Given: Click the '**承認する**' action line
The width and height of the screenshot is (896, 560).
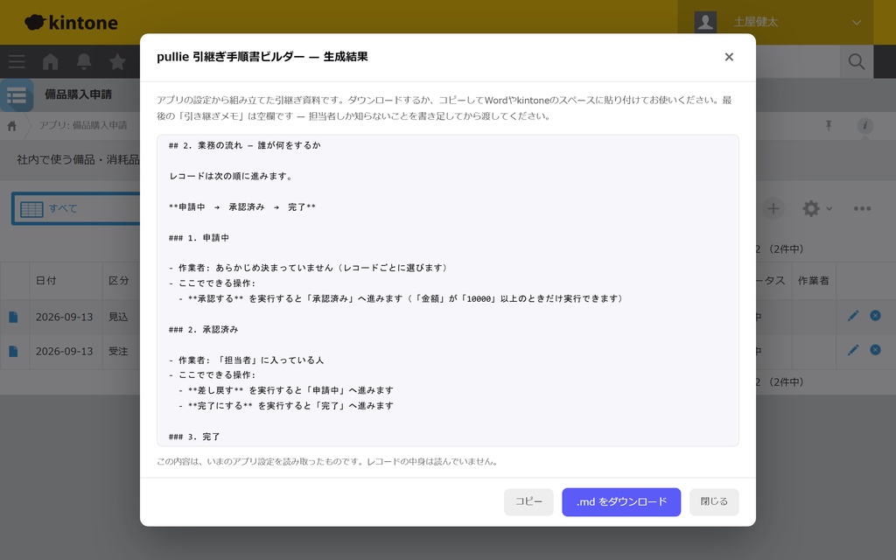Looking at the screenshot, I should [x=402, y=298].
